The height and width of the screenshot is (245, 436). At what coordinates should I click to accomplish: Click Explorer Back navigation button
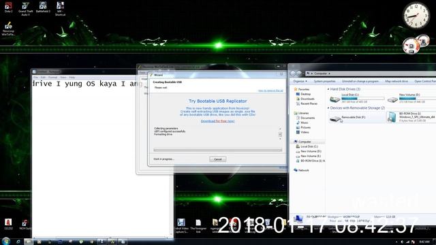293,73
